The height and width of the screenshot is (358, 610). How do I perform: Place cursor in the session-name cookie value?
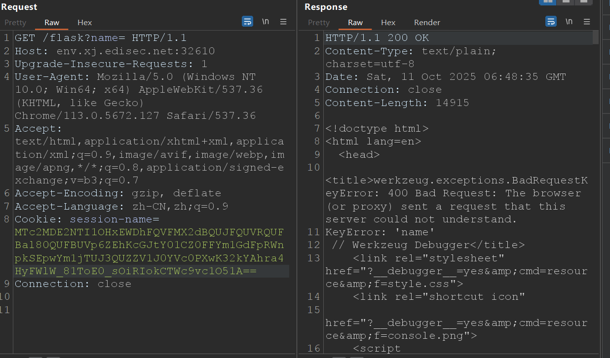pyautogui.click(x=148, y=245)
